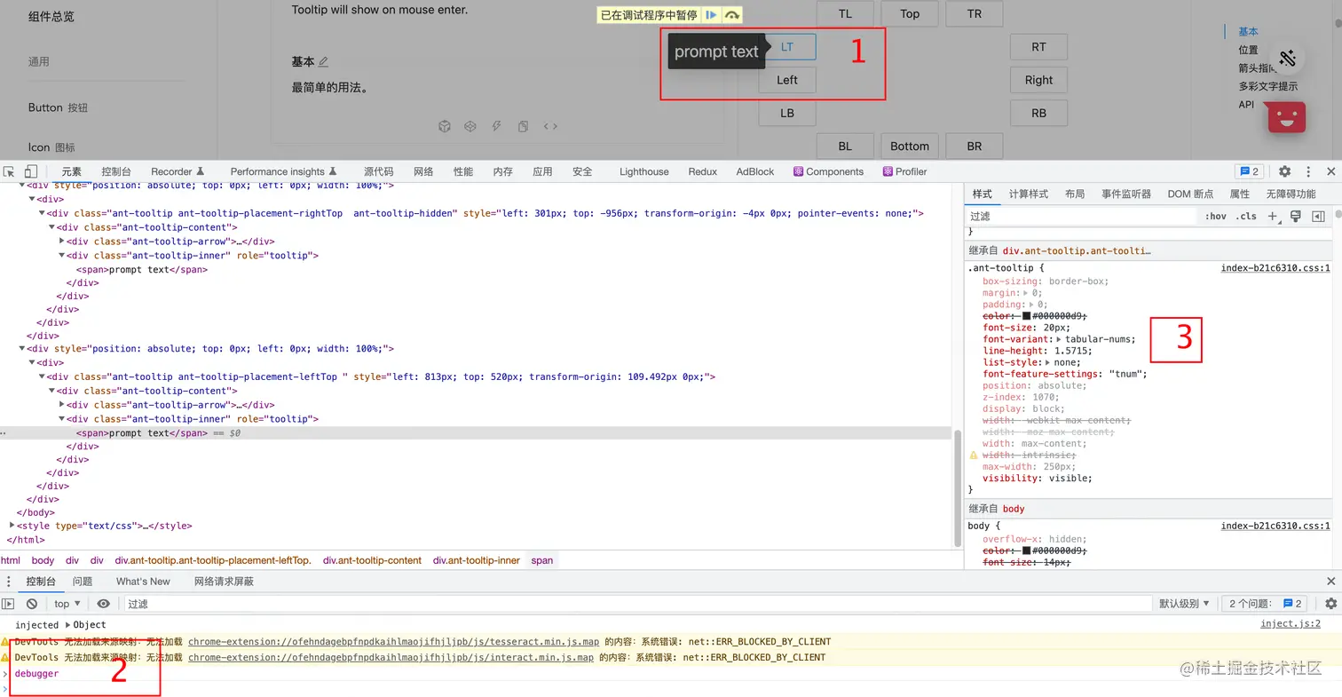Open the Lighthouse panel tab

pyautogui.click(x=644, y=171)
